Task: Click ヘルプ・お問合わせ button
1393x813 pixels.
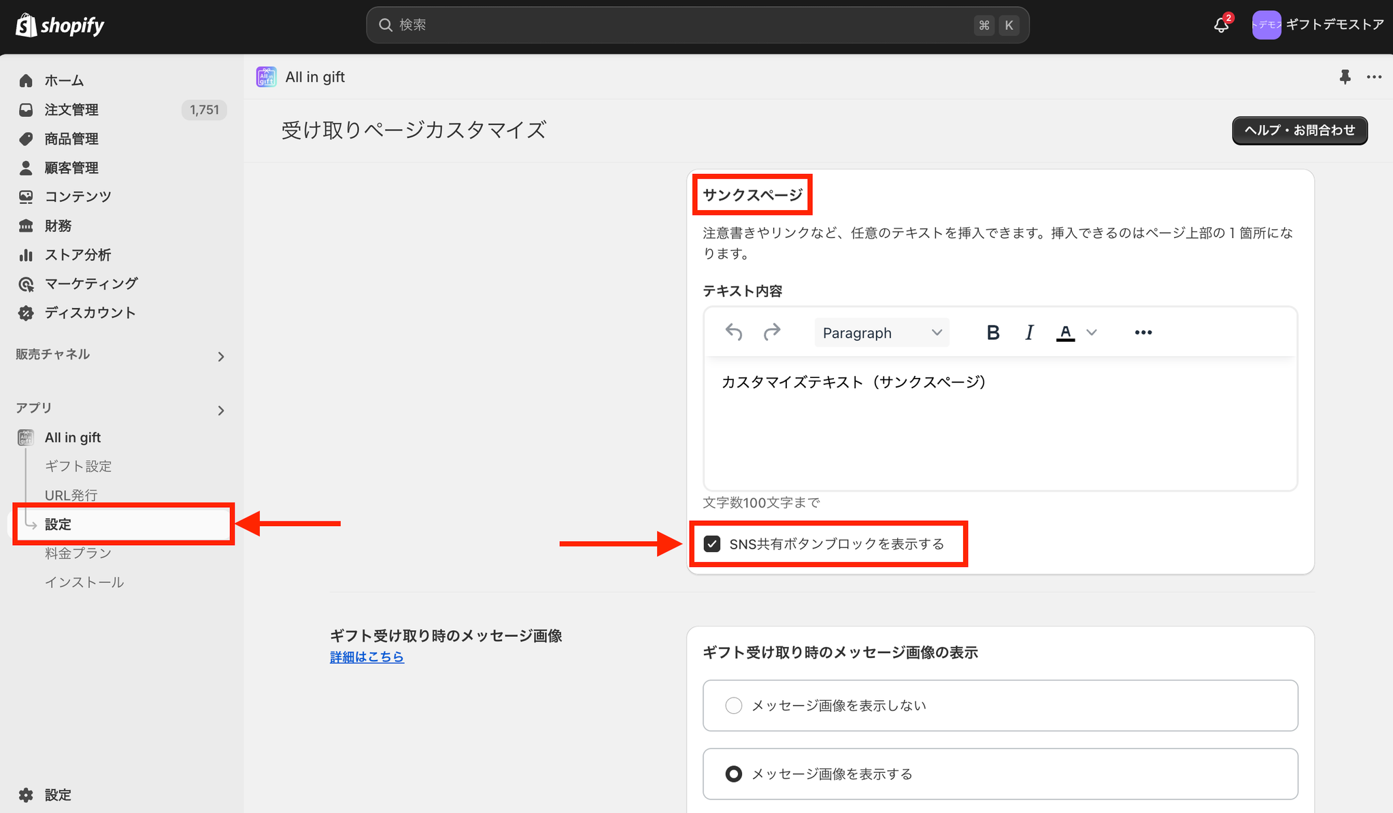Action: point(1299,131)
